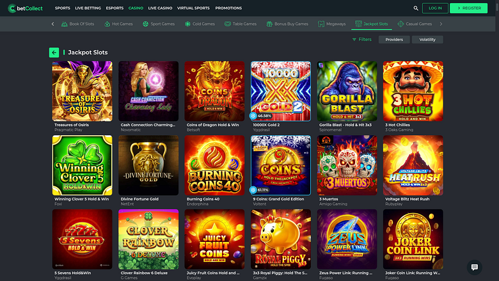The width and height of the screenshot is (499, 281).
Task: Open the Volatility filter dropdown
Action: (x=427, y=40)
